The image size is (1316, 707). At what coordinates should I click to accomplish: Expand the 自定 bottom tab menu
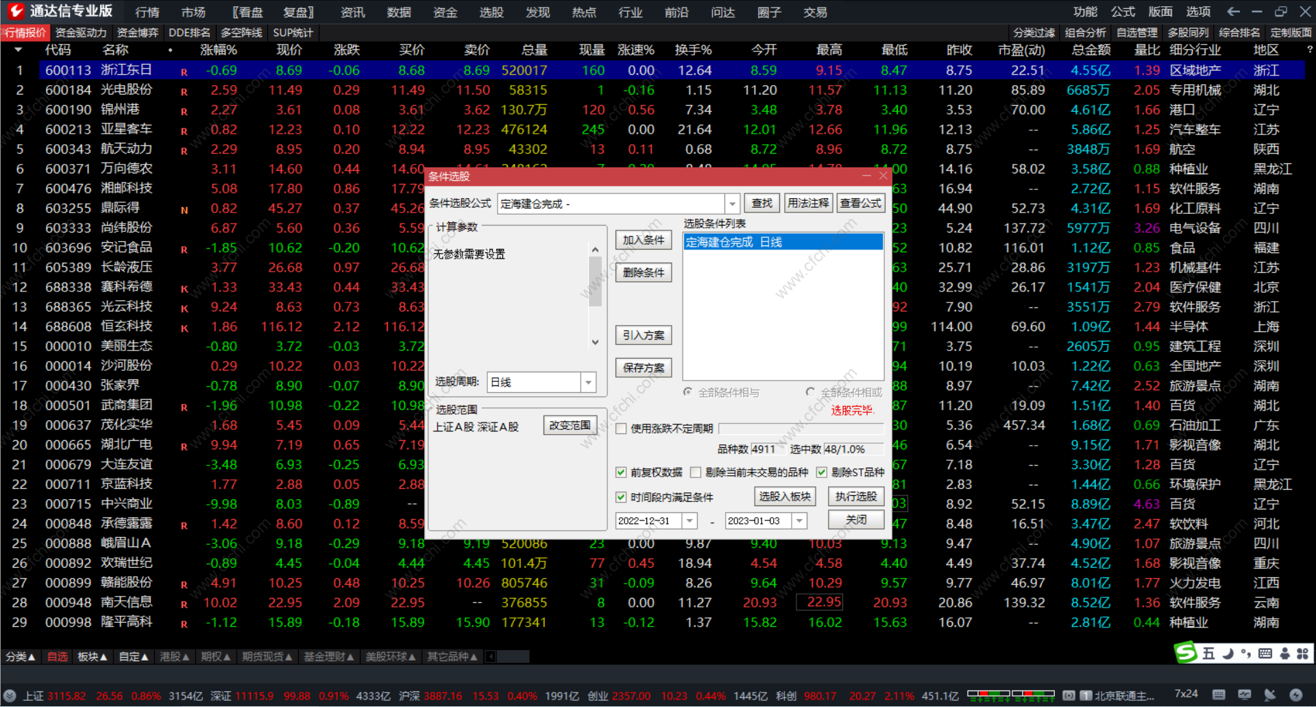(133, 656)
